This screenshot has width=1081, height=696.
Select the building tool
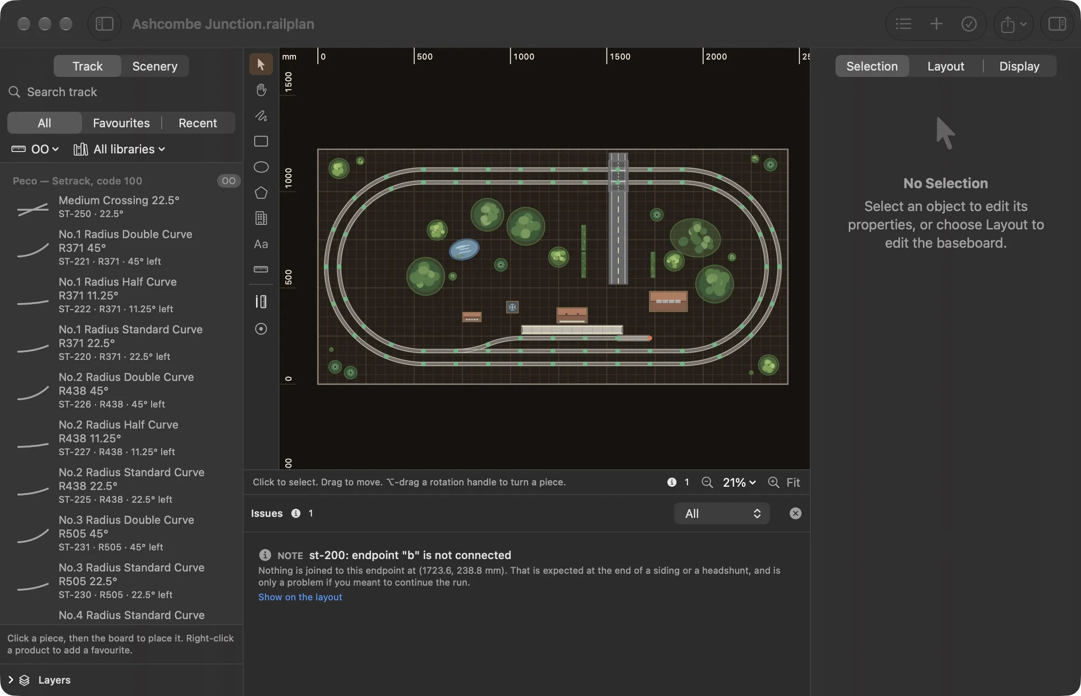(261, 218)
